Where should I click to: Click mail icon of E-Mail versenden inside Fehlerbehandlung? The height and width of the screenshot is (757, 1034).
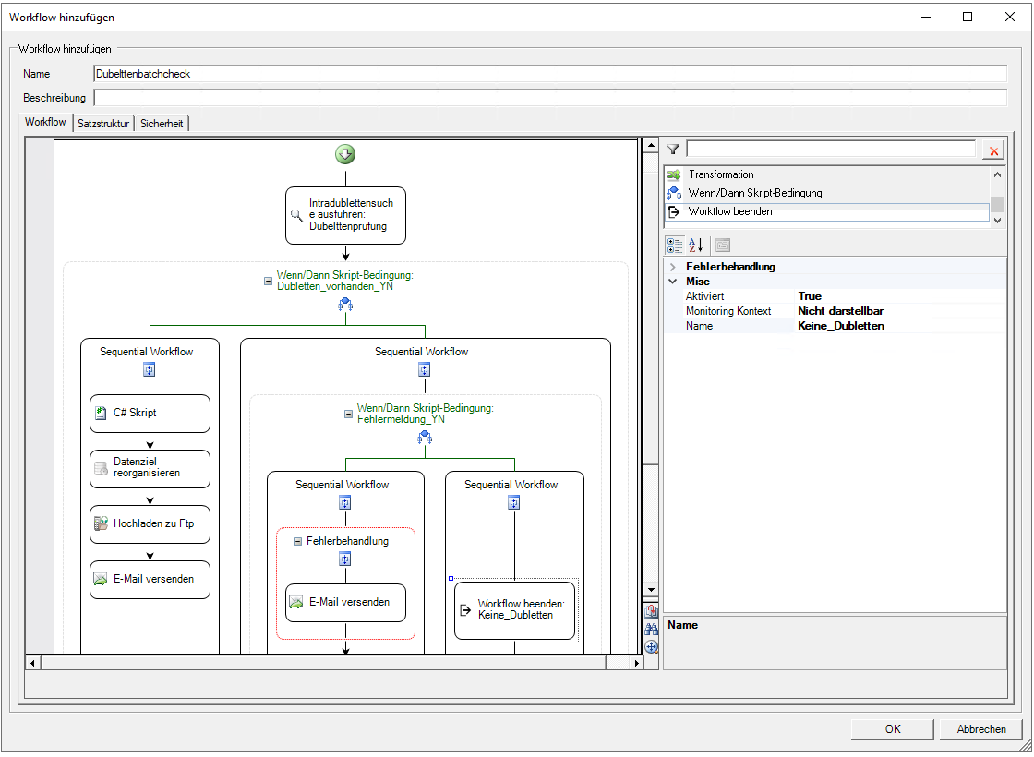296,602
